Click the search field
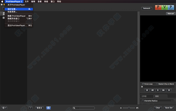176x111 pixels. (84, 108)
